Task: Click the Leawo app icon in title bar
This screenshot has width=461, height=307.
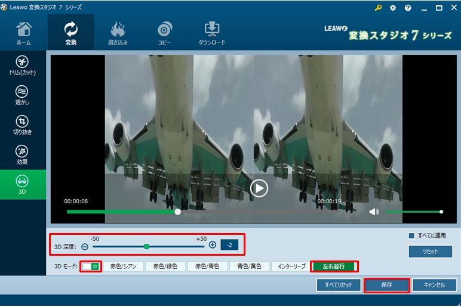Action: [4, 7]
